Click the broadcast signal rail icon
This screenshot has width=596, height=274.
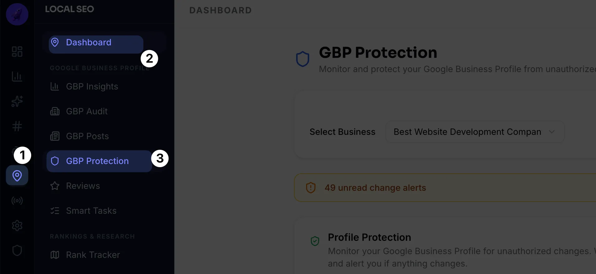pyautogui.click(x=17, y=201)
